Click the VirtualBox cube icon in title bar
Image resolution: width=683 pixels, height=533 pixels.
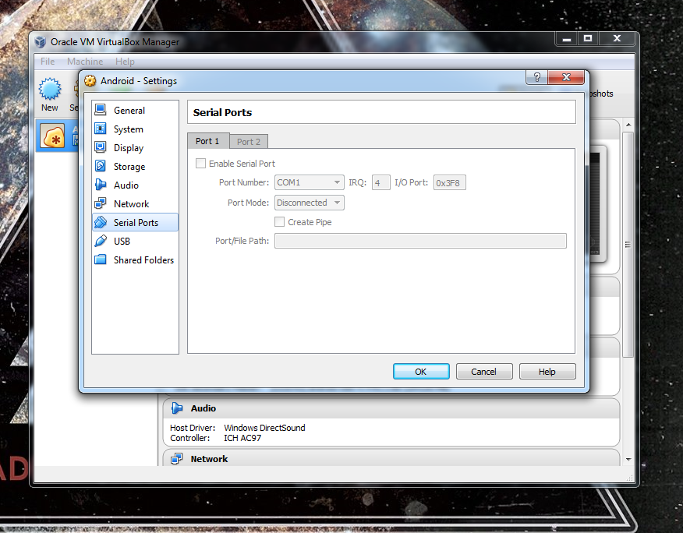(x=41, y=42)
